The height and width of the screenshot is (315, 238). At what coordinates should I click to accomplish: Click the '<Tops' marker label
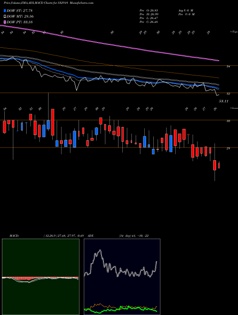234,32
